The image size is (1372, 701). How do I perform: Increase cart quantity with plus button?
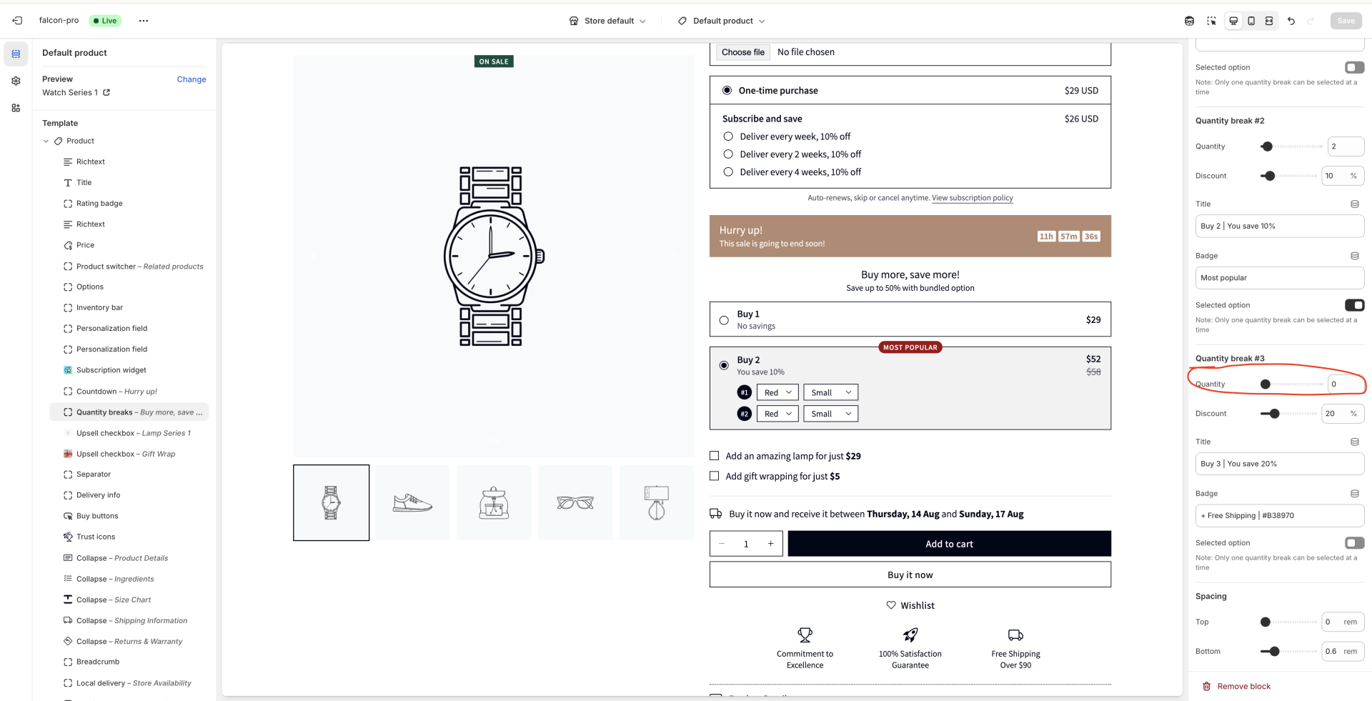(770, 544)
